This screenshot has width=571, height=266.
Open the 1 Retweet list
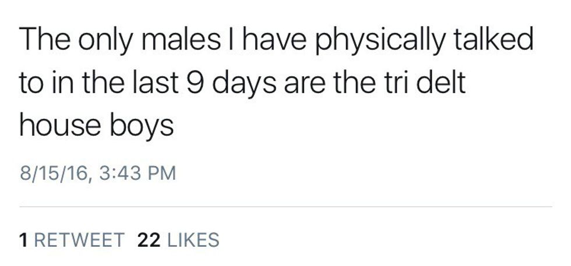72,239
